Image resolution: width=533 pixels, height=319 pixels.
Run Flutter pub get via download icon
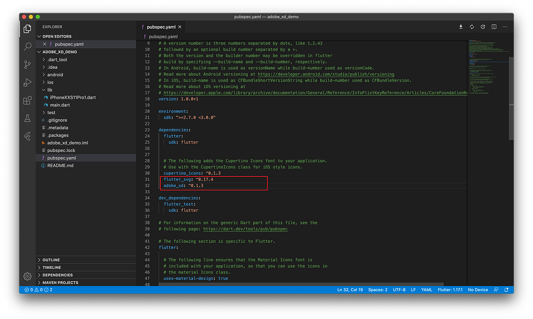tap(461, 27)
